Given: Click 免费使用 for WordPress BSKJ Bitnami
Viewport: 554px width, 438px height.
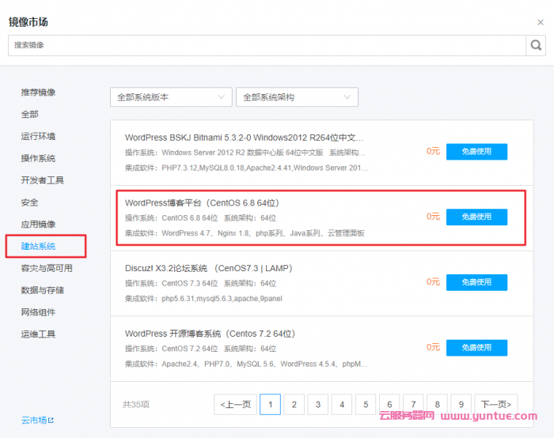Looking at the screenshot, I should pyautogui.click(x=476, y=151).
